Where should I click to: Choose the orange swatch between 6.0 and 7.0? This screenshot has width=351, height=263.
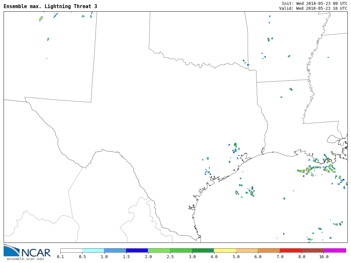coord(269,251)
